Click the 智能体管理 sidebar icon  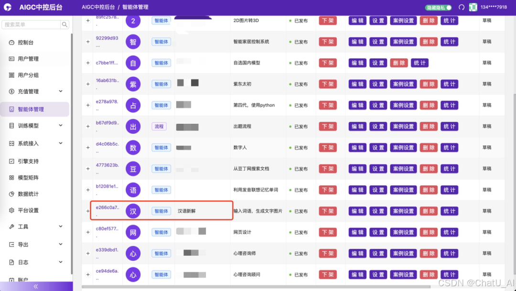11,109
